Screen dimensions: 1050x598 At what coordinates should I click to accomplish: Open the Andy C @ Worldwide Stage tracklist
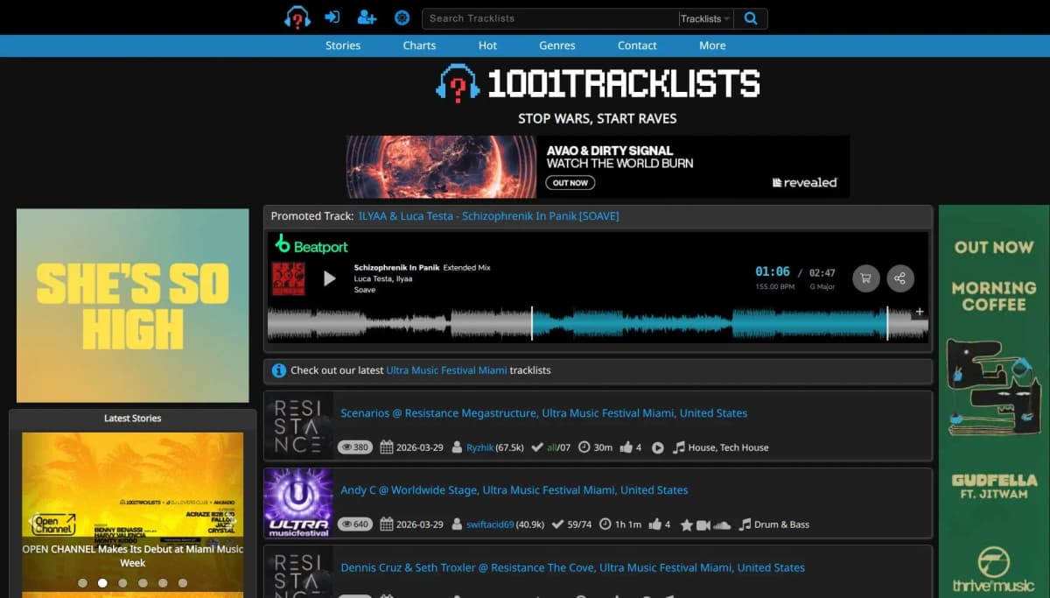tap(514, 490)
